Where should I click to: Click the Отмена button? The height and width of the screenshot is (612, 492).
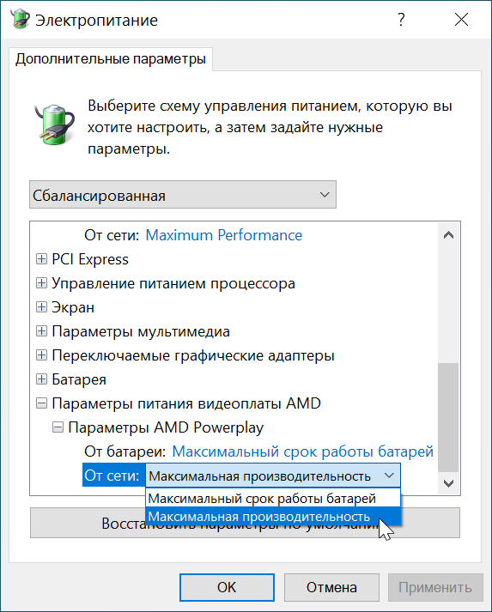click(x=331, y=587)
